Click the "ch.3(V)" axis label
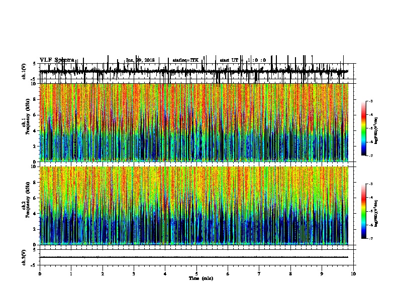Image resolution: width=398 pixels, height=307 pixels. pyautogui.click(x=24, y=257)
